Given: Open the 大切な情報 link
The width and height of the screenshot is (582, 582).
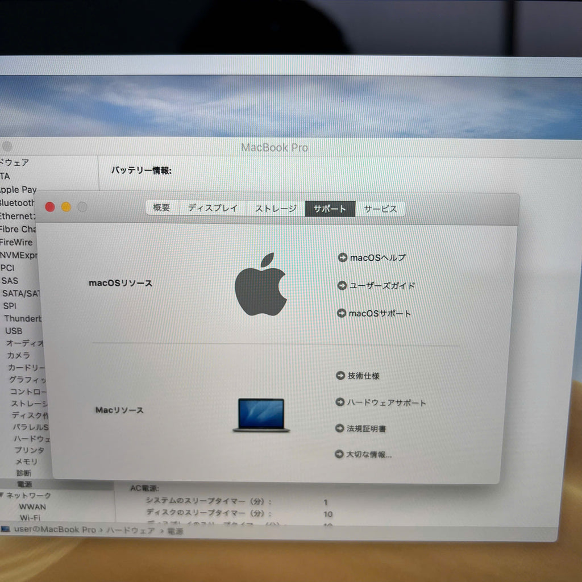Looking at the screenshot, I should 369,455.
